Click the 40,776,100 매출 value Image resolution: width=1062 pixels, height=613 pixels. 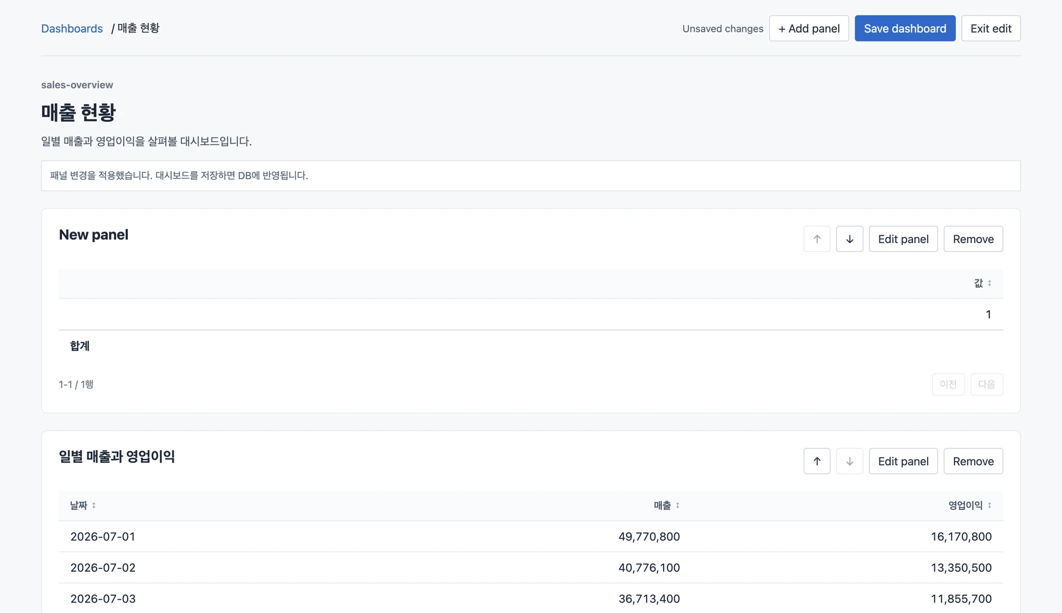pos(649,568)
